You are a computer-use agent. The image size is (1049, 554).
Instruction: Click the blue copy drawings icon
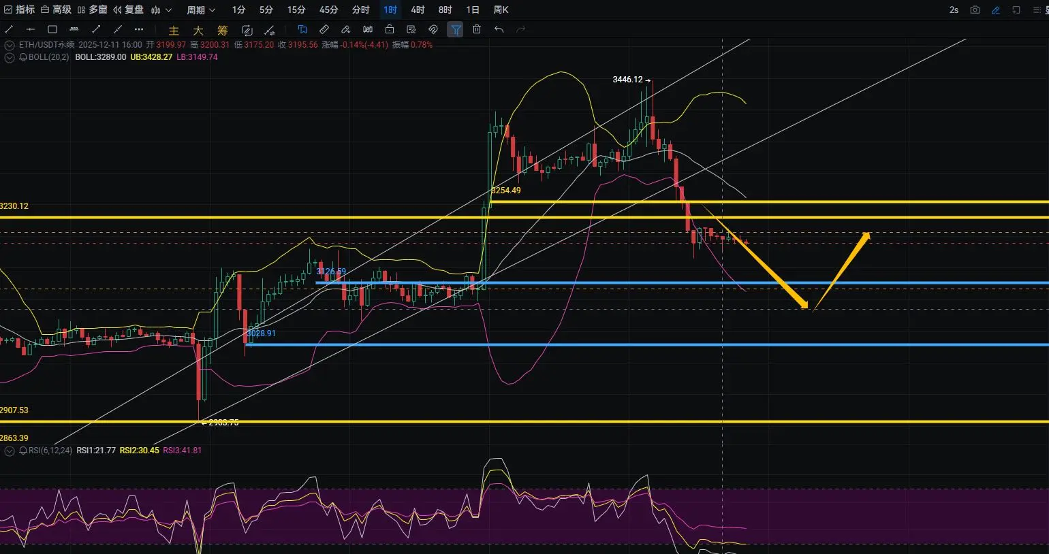(x=302, y=29)
